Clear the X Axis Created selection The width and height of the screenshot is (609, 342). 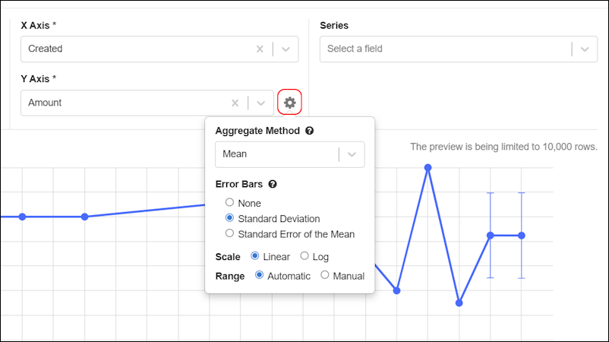pos(260,49)
